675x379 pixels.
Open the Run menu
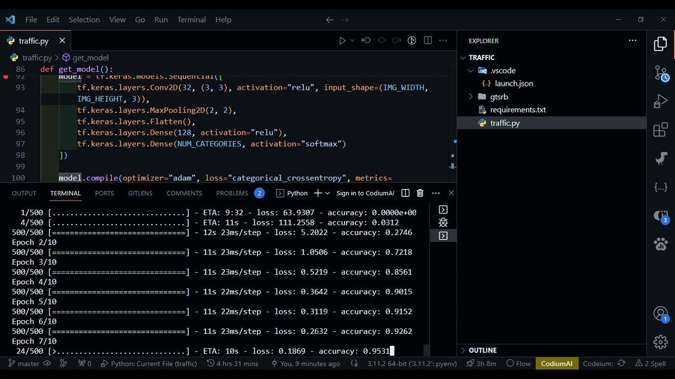[x=161, y=19]
